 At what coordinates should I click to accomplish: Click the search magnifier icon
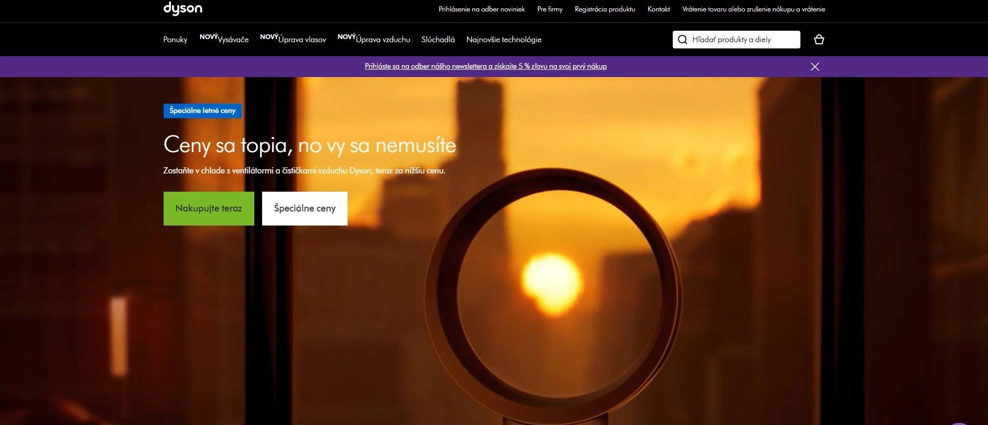point(682,40)
